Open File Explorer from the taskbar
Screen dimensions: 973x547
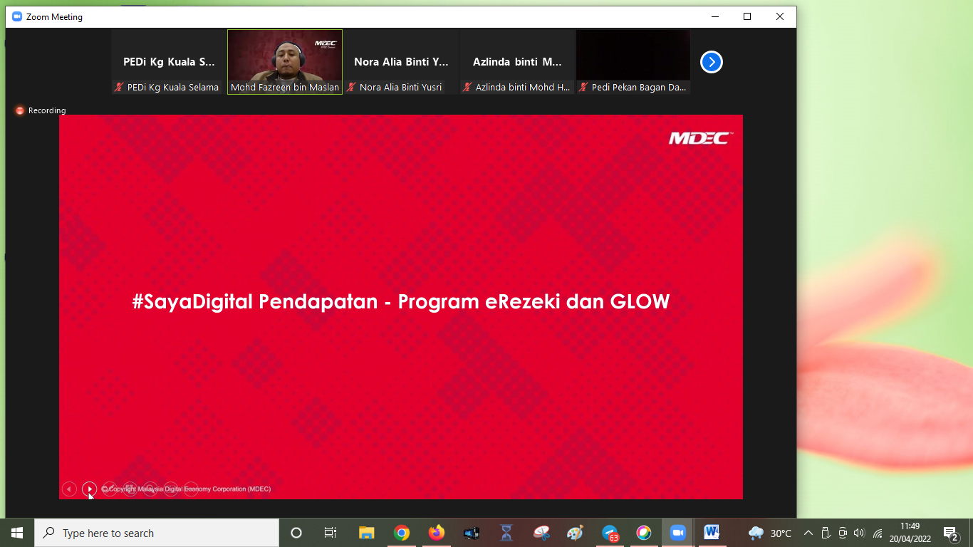[x=366, y=533]
